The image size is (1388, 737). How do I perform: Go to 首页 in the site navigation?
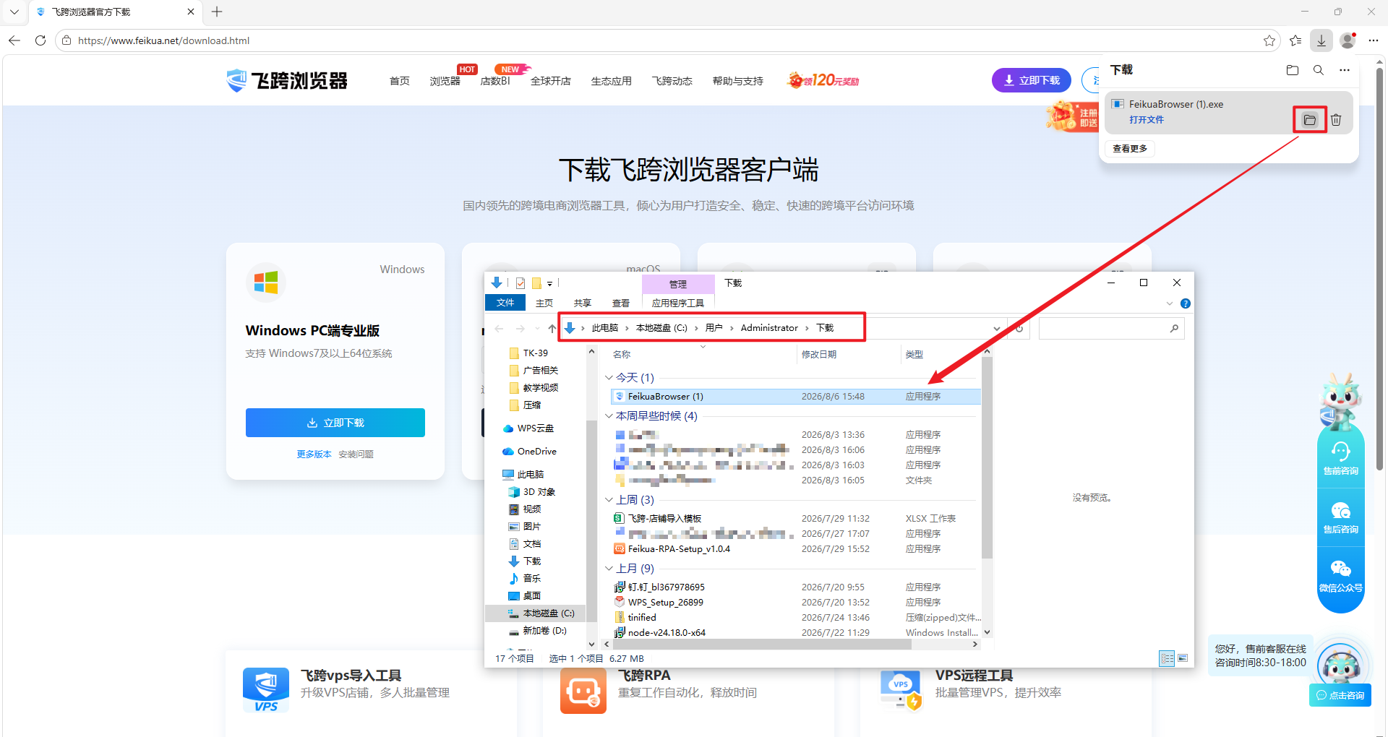[x=400, y=81]
